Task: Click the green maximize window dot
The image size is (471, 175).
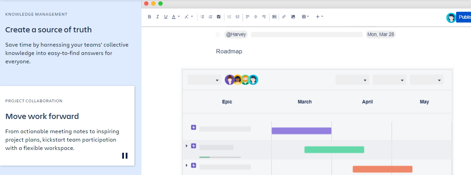Action: point(161,3)
